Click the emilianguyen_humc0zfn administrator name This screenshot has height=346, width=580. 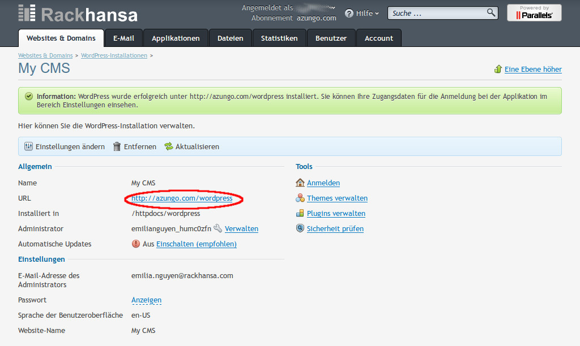click(x=171, y=228)
